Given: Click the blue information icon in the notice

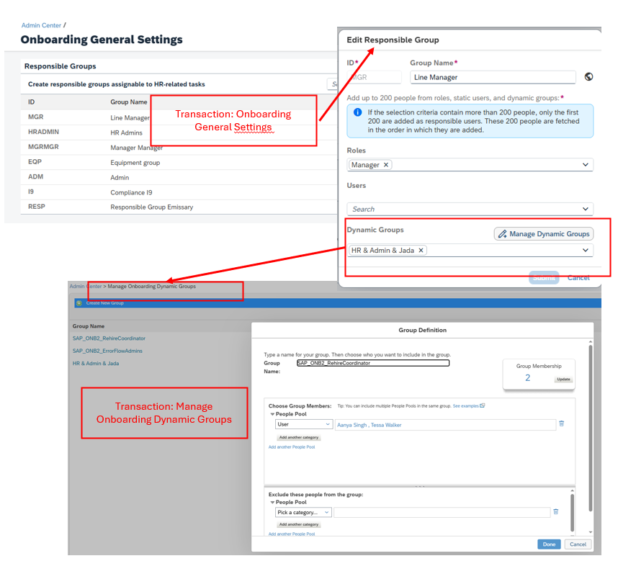Looking at the screenshot, I should (x=358, y=112).
